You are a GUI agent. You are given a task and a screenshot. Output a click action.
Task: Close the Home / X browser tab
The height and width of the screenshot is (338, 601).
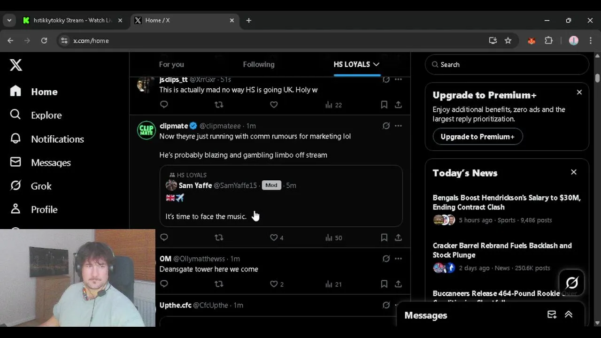[x=232, y=20]
